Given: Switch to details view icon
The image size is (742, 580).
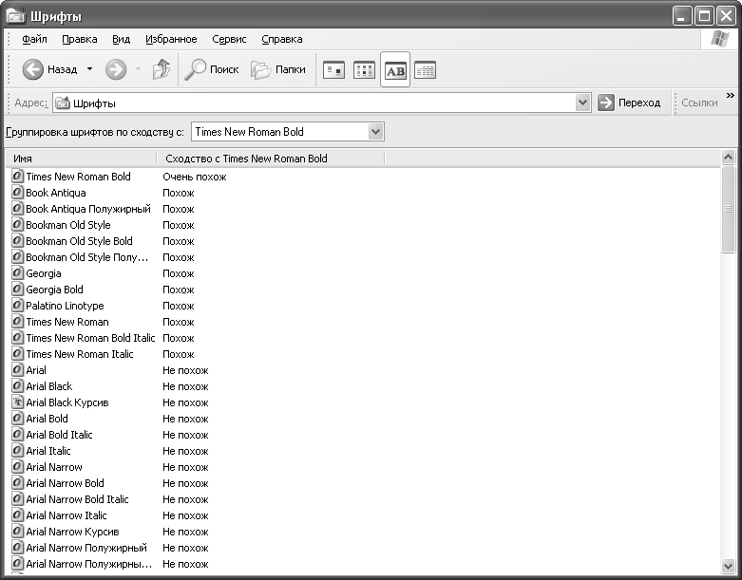Looking at the screenshot, I should [x=425, y=70].
